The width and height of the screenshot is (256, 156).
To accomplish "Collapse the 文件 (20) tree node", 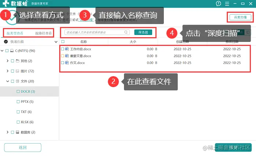I will 8,81.
